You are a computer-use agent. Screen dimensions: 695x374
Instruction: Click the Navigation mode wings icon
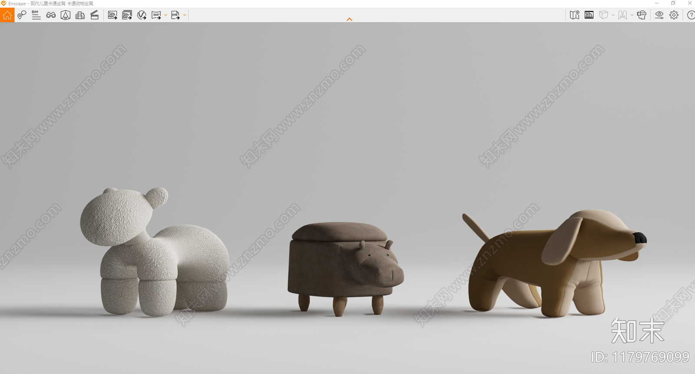tap(622, 15)
